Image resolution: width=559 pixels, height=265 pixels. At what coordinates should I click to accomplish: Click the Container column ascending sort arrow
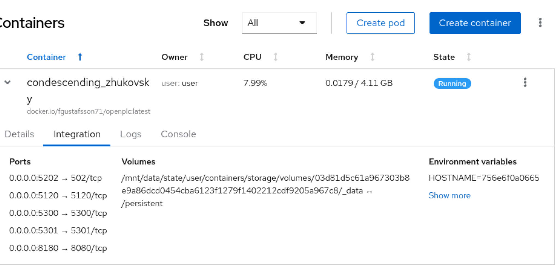tap(80, 57)
